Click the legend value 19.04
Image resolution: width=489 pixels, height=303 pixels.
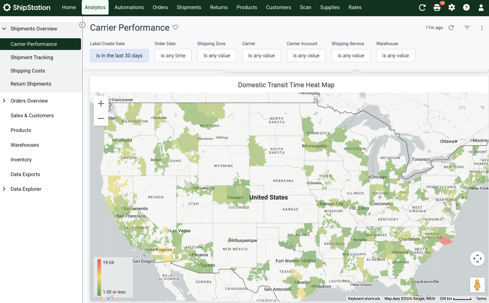(x=108, y=263)
